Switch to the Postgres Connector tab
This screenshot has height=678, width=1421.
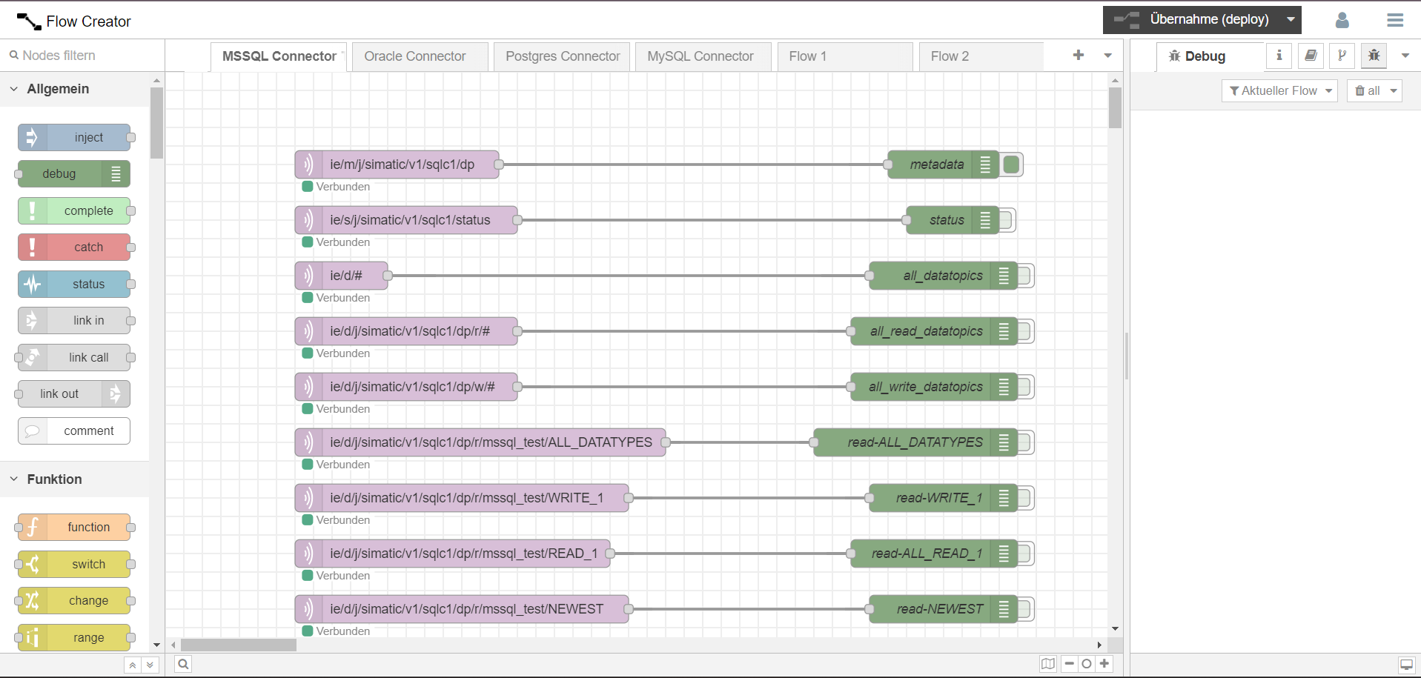pyautogui.click(x=563, y=56)
